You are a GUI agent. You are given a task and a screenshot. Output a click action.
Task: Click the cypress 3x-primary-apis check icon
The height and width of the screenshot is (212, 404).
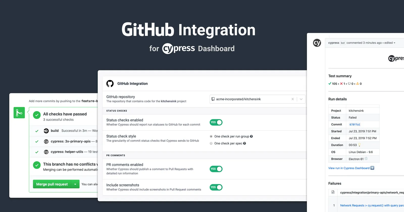(x=46, y=142)
